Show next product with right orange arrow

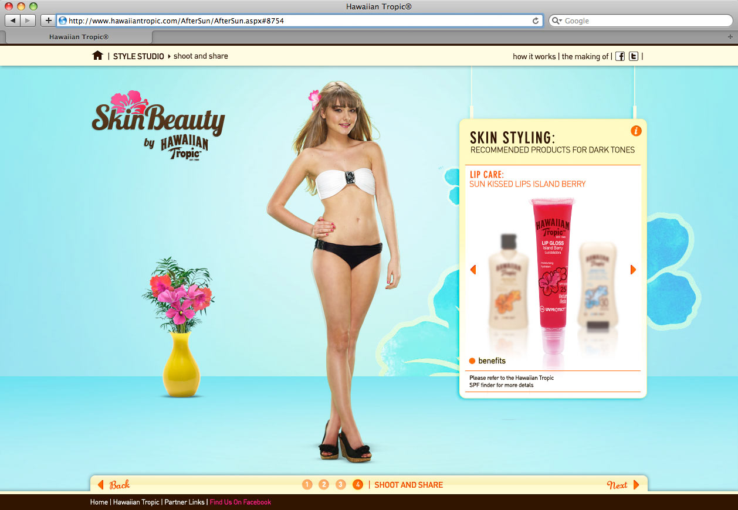(x=633, y=270)
